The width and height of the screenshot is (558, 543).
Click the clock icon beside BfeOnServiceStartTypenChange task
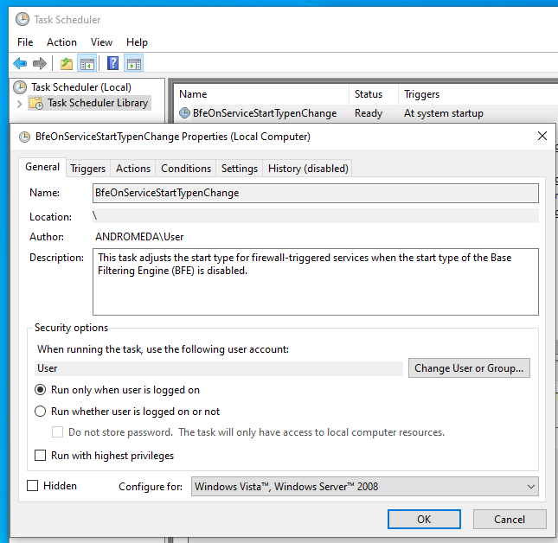tap(184, 113)
